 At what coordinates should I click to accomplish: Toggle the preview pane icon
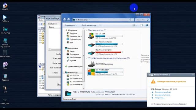click(141, 25)
